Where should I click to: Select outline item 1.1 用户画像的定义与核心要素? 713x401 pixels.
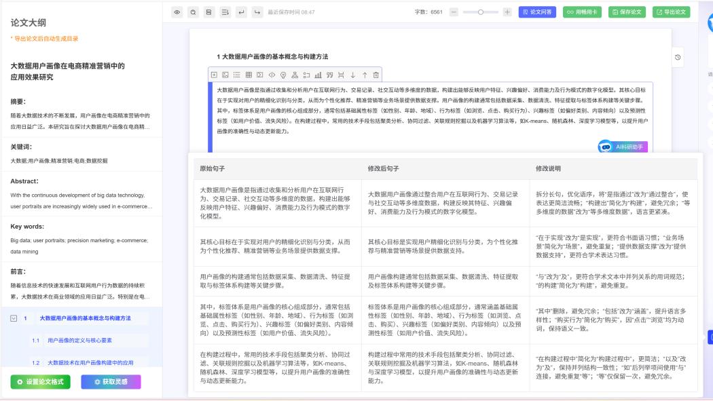coord(81,341)
